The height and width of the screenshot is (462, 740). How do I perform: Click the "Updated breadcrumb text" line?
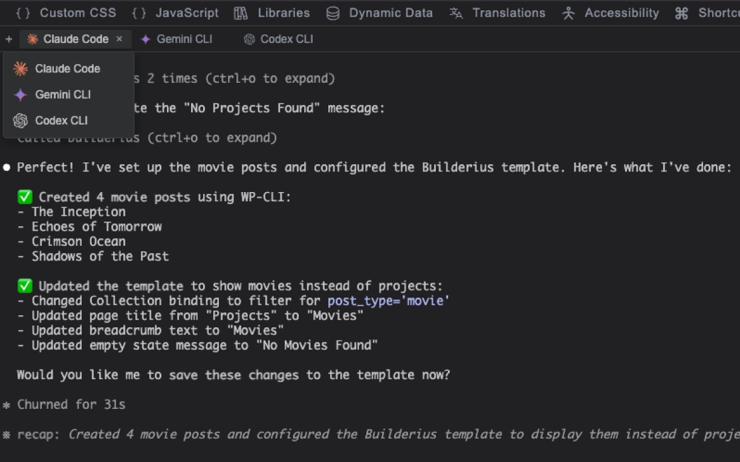(151, 330)
